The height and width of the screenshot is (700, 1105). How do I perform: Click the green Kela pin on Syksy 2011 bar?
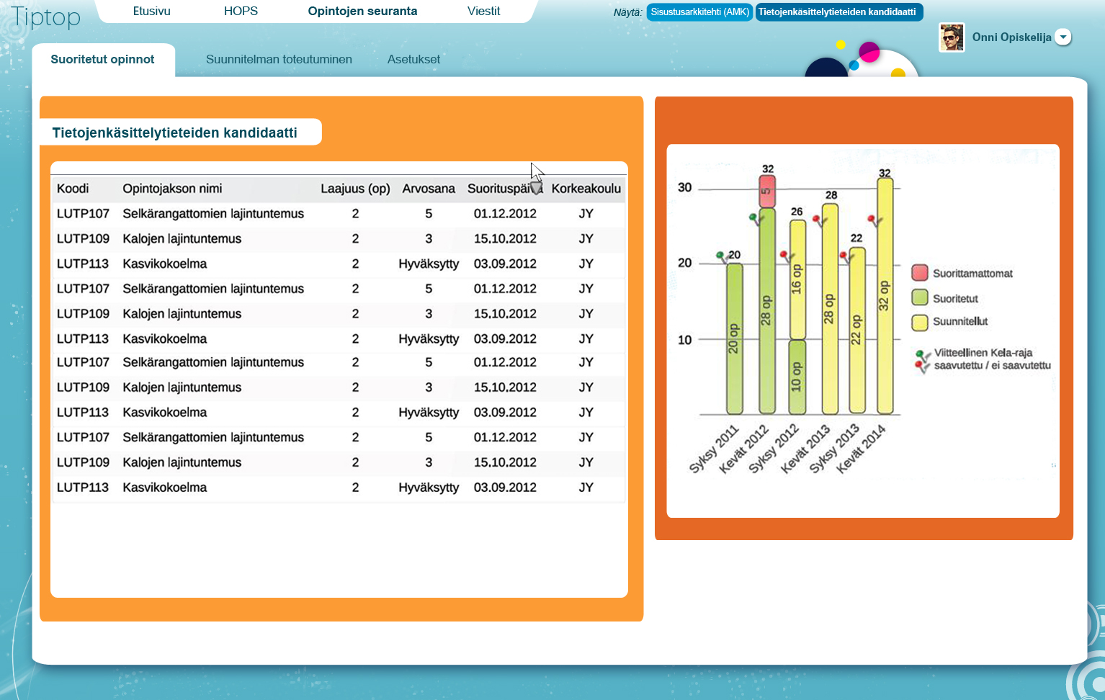(721, 256)
